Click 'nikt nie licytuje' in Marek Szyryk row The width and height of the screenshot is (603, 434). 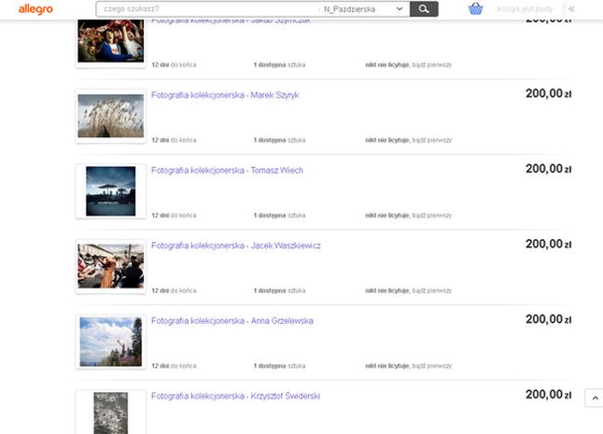click(x=386, y=140)
